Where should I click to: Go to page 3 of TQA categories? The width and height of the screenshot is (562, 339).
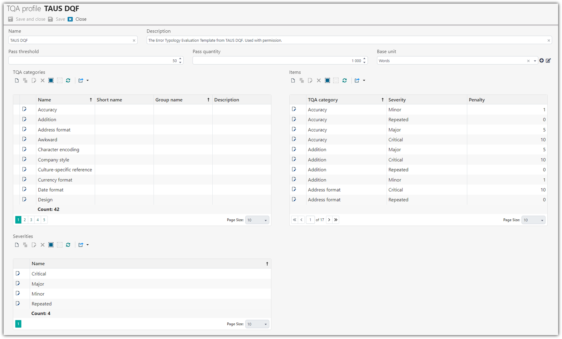31,220
